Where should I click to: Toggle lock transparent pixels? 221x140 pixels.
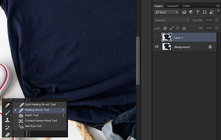coord(165,28)
